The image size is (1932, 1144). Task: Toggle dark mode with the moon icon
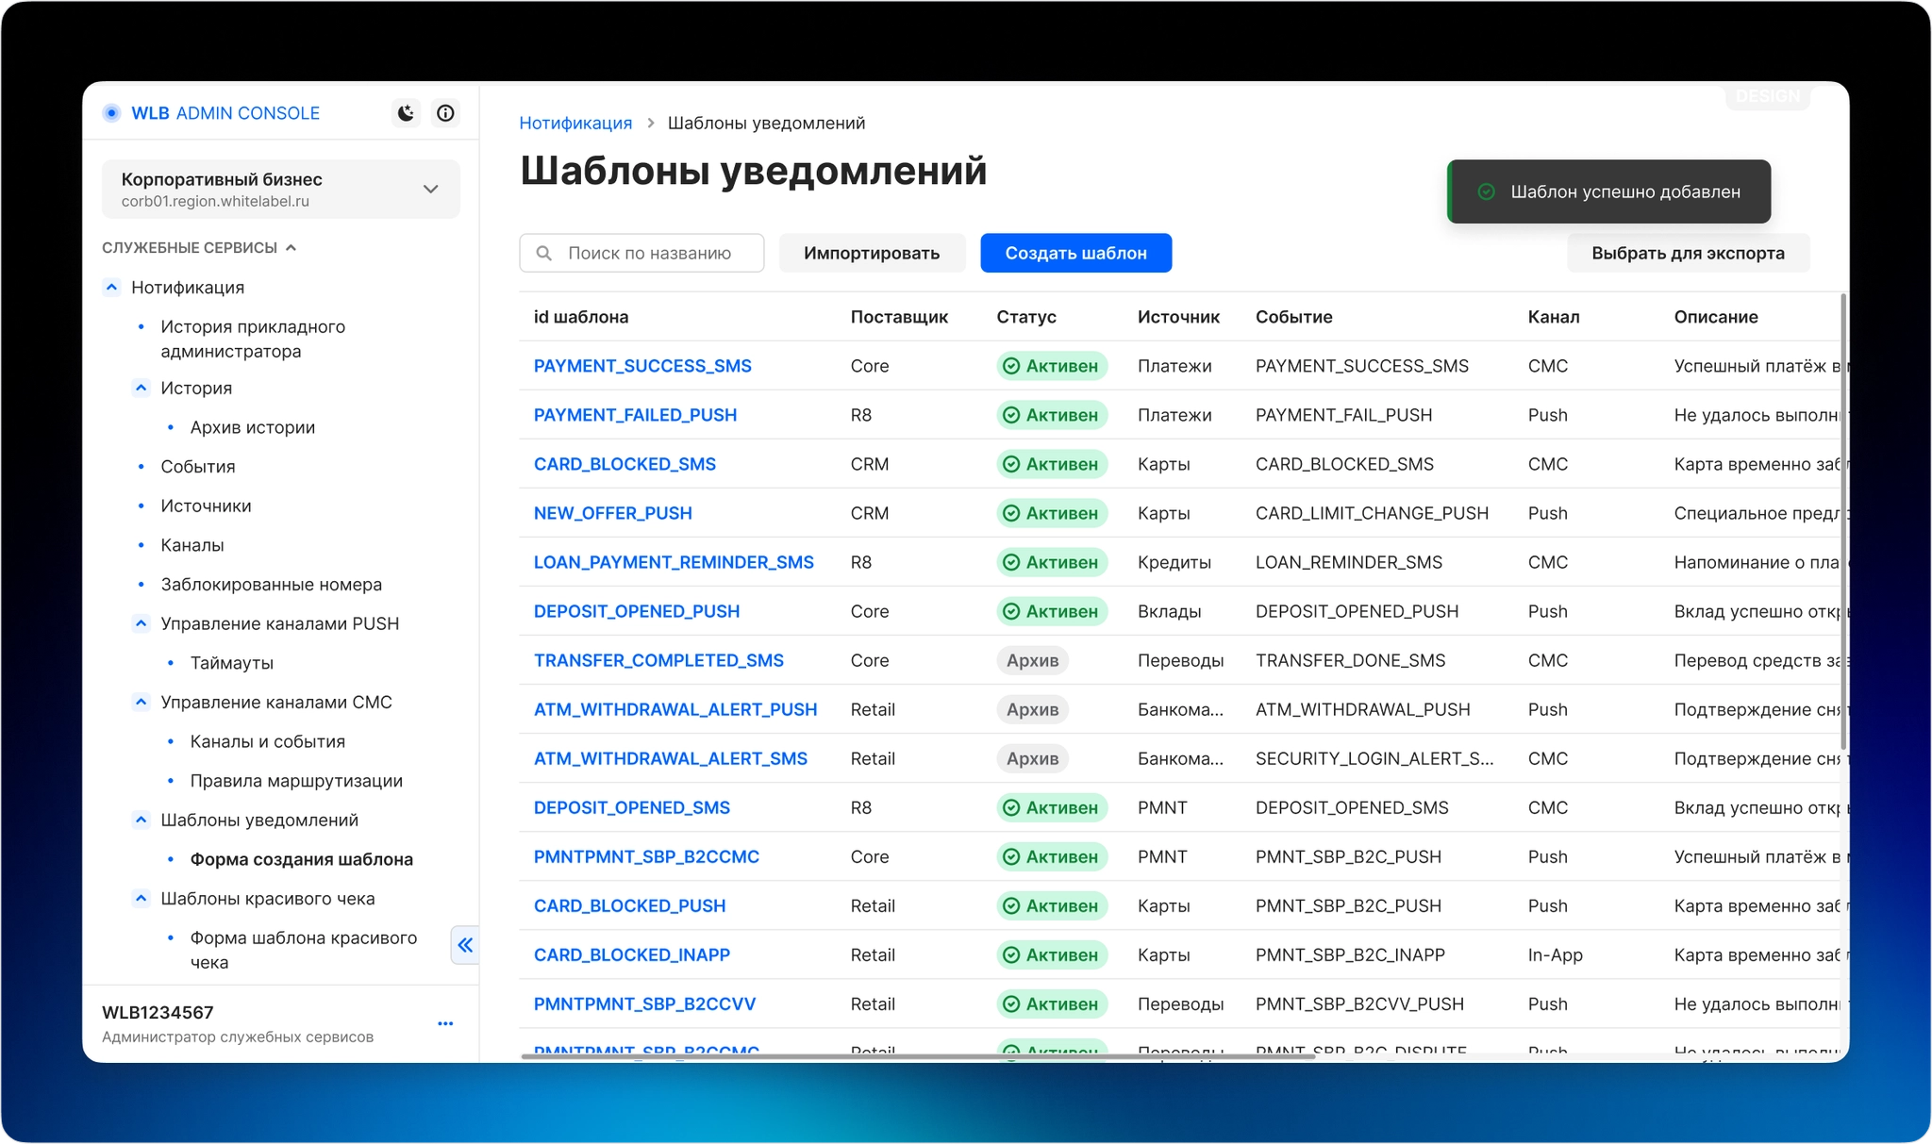coord(406,113)
